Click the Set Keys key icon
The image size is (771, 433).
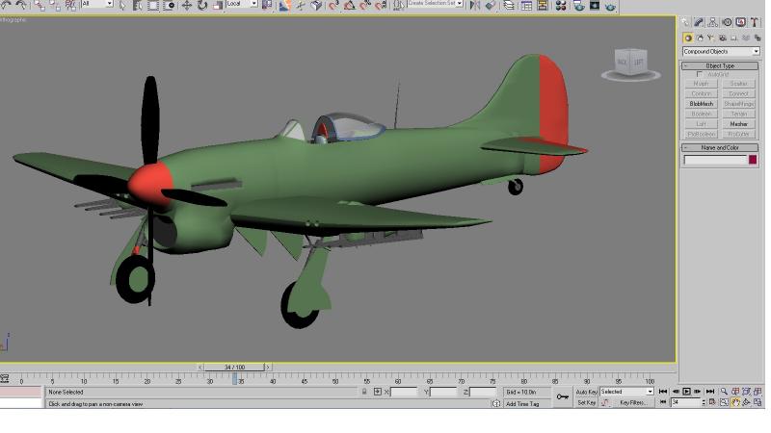tap(563, 396)
